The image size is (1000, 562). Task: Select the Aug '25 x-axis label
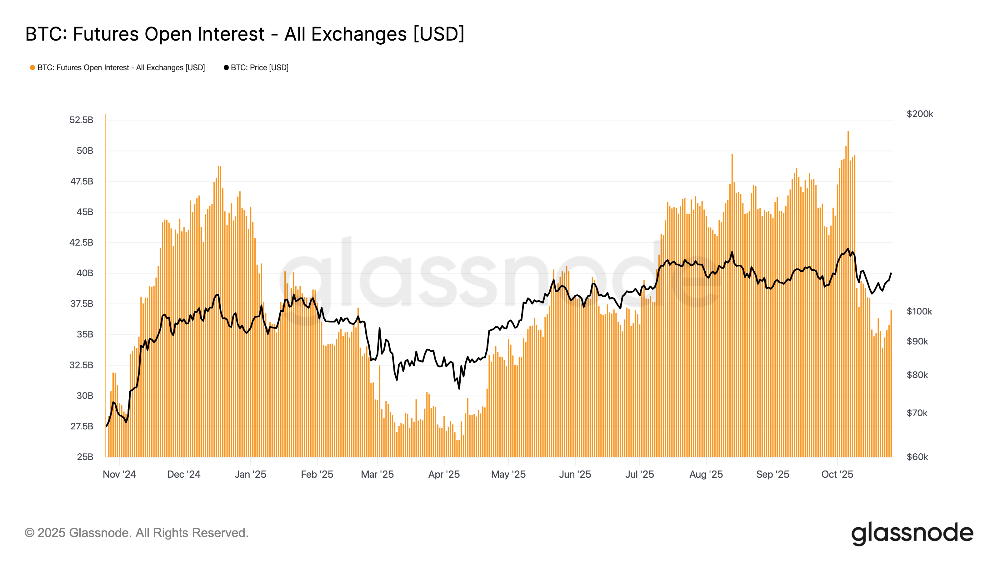coord(706,474)
